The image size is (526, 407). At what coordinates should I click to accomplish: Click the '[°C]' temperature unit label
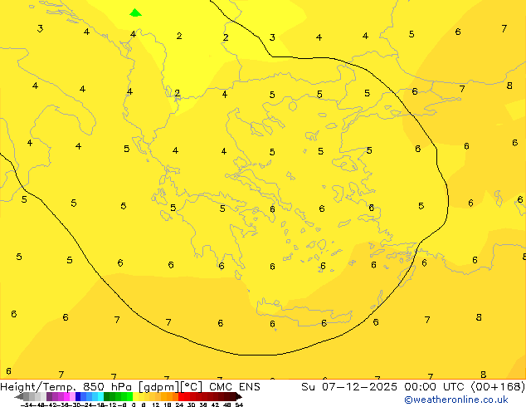click(191, 386)
